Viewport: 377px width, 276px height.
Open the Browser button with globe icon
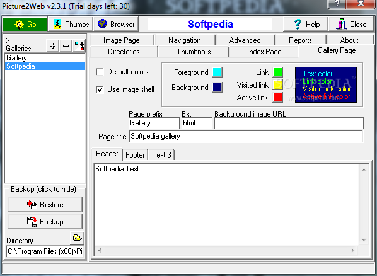[x=116, y=25]
